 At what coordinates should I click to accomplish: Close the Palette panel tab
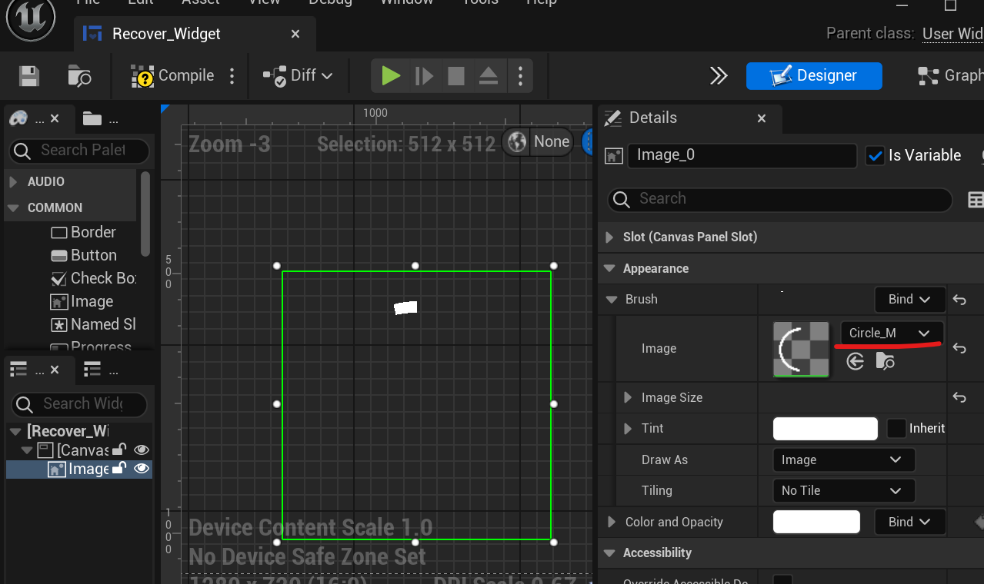pyautogui.click(x=55, y=118)
